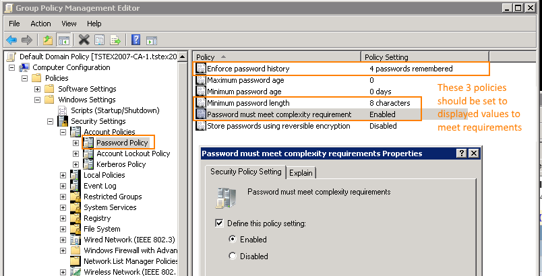Select Windows Firewall with Advanced Security item

[131, 250]
